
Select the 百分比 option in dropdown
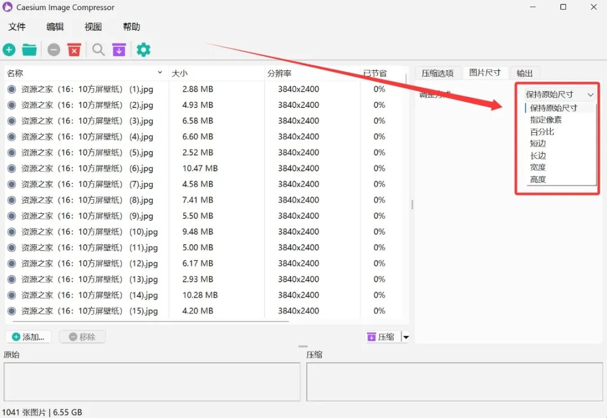pyautogui.click(x=542, y=132)
